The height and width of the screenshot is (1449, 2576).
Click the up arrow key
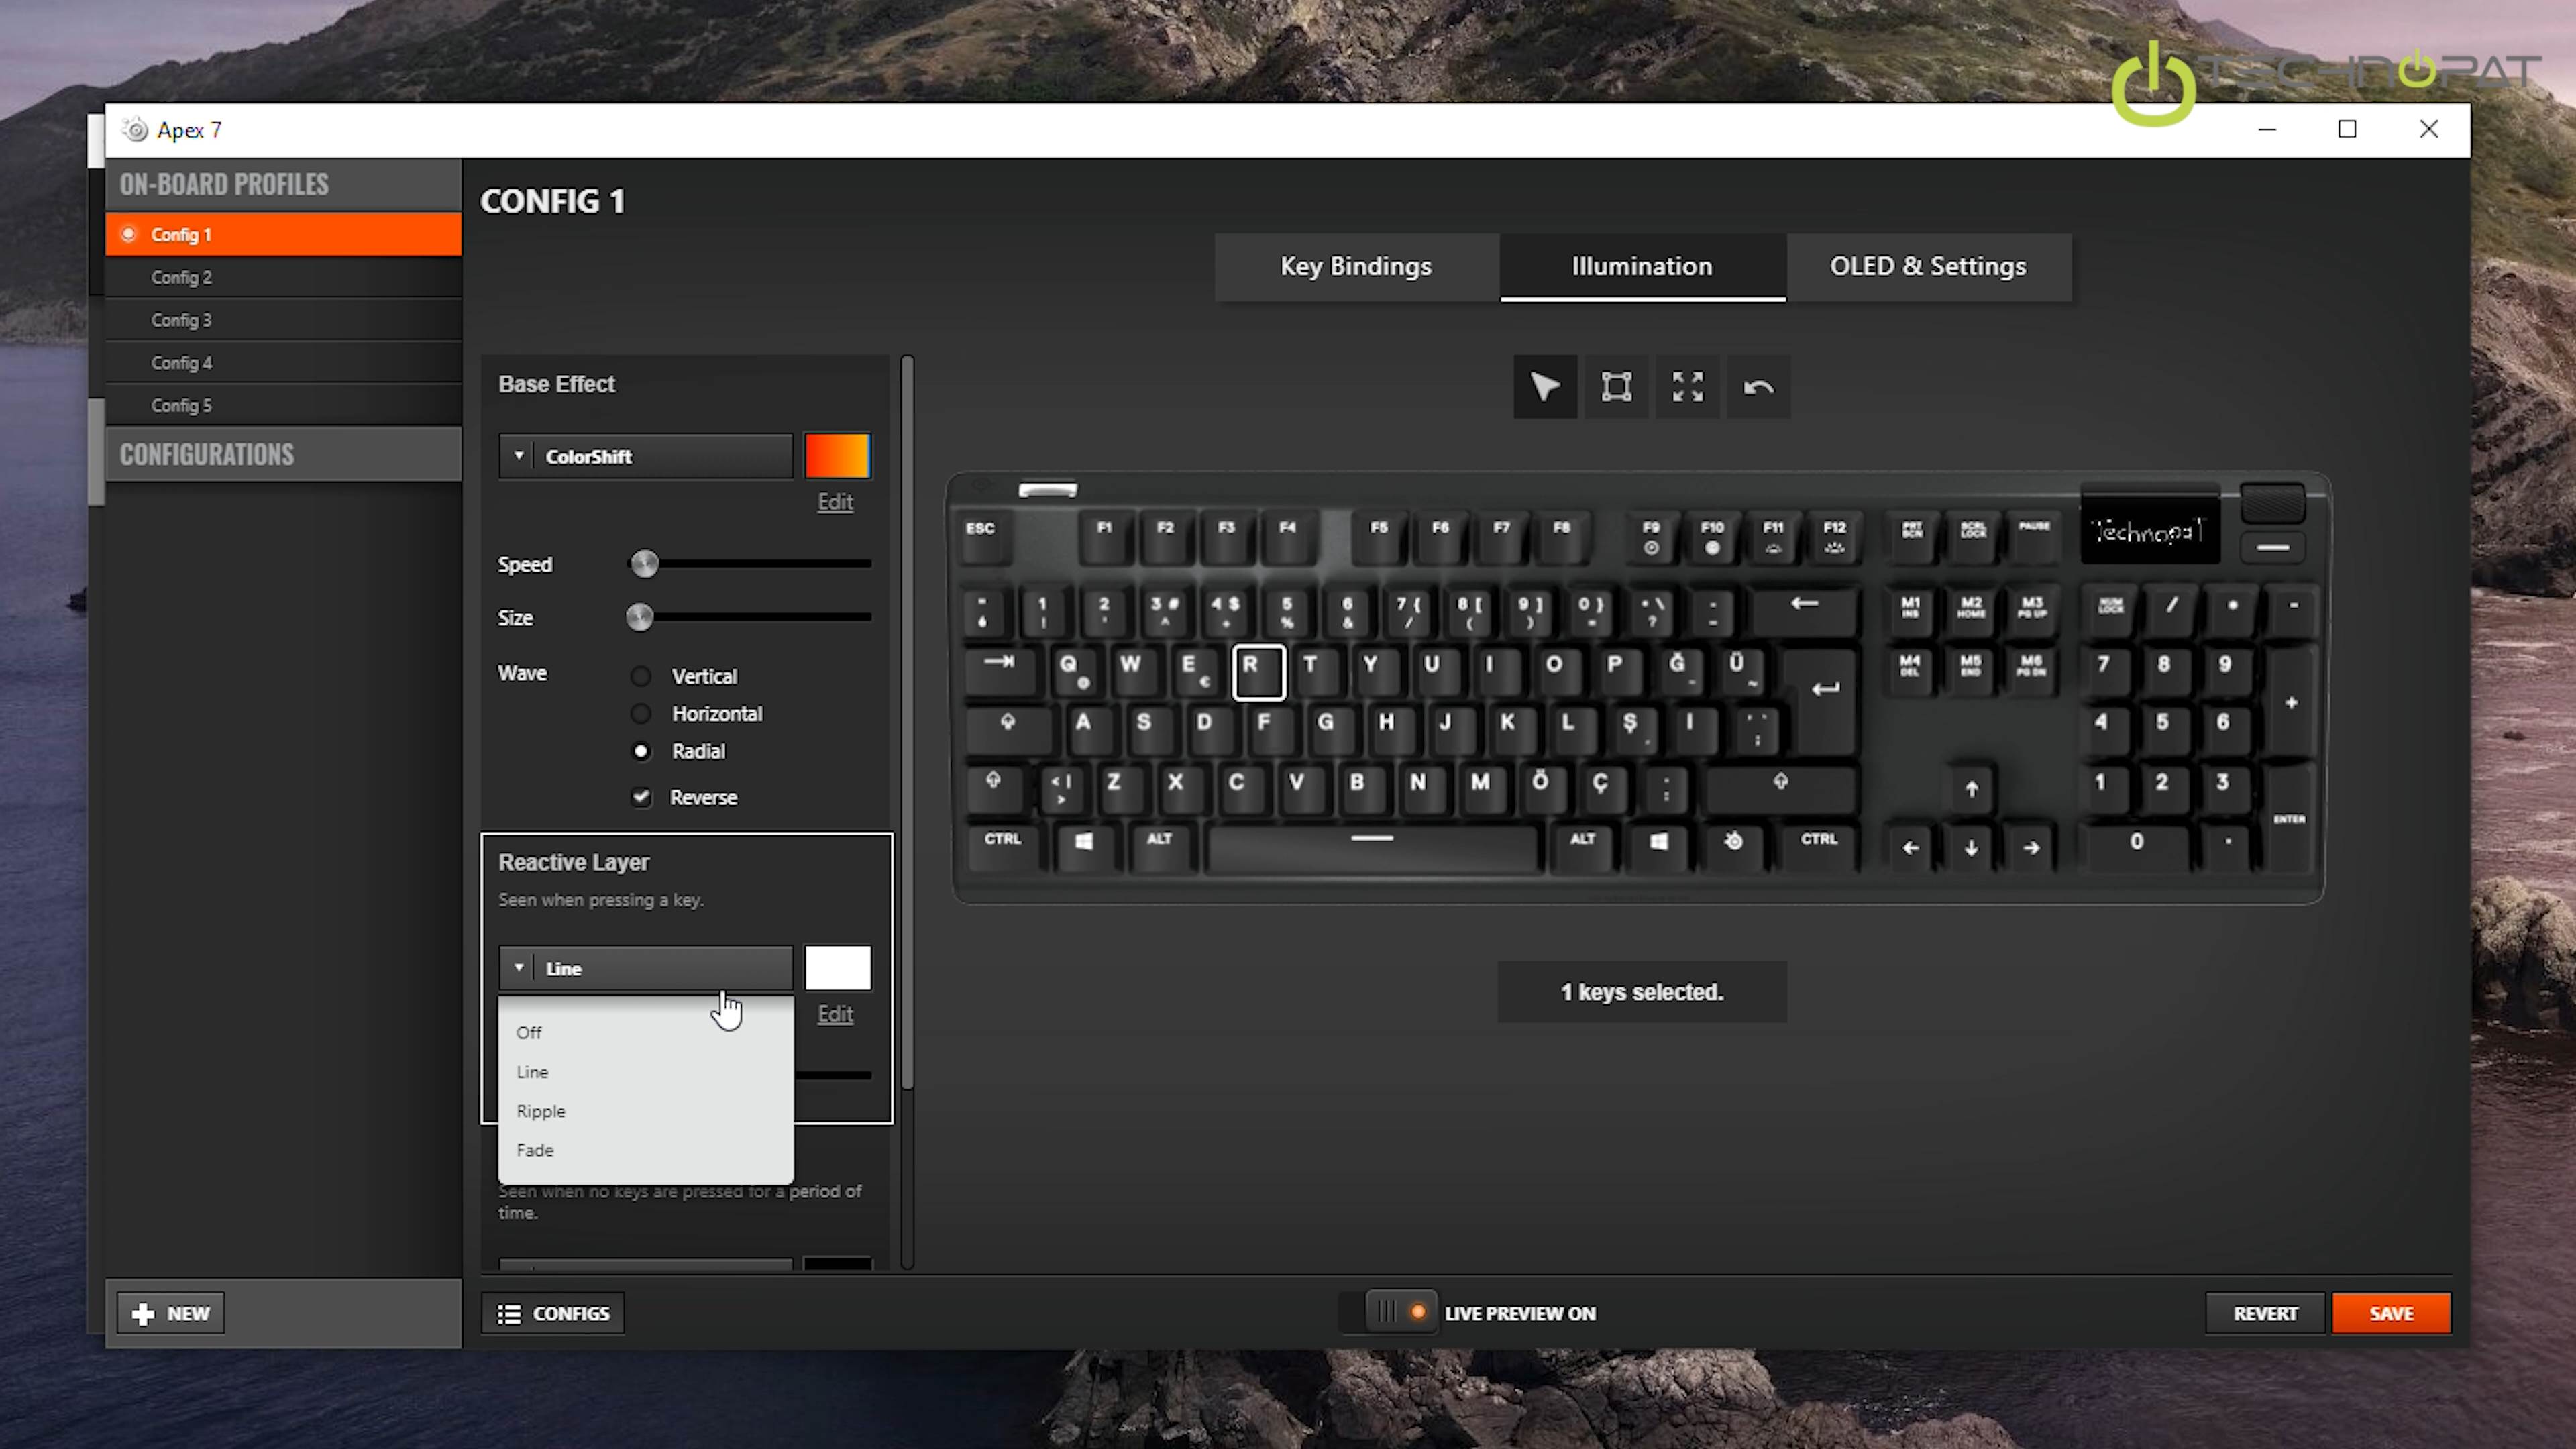click(1971, 789)
